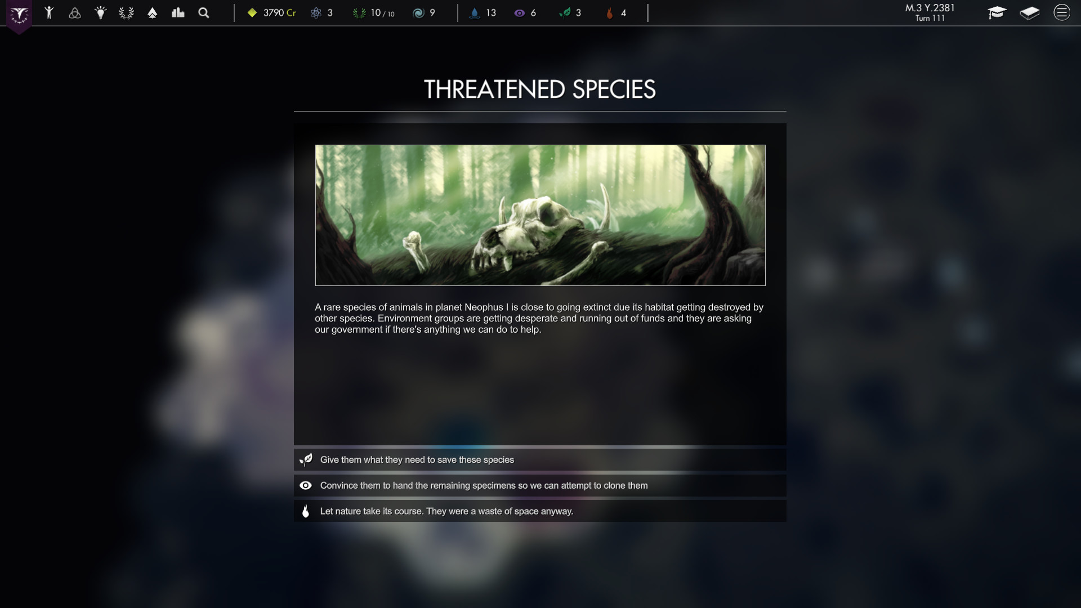
Task: Toggle the leaf/ecology resource indicator
Action: [x=566, y=12]
